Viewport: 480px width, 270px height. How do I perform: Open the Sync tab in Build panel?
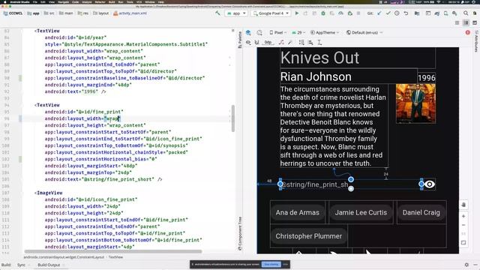point(21,265)
